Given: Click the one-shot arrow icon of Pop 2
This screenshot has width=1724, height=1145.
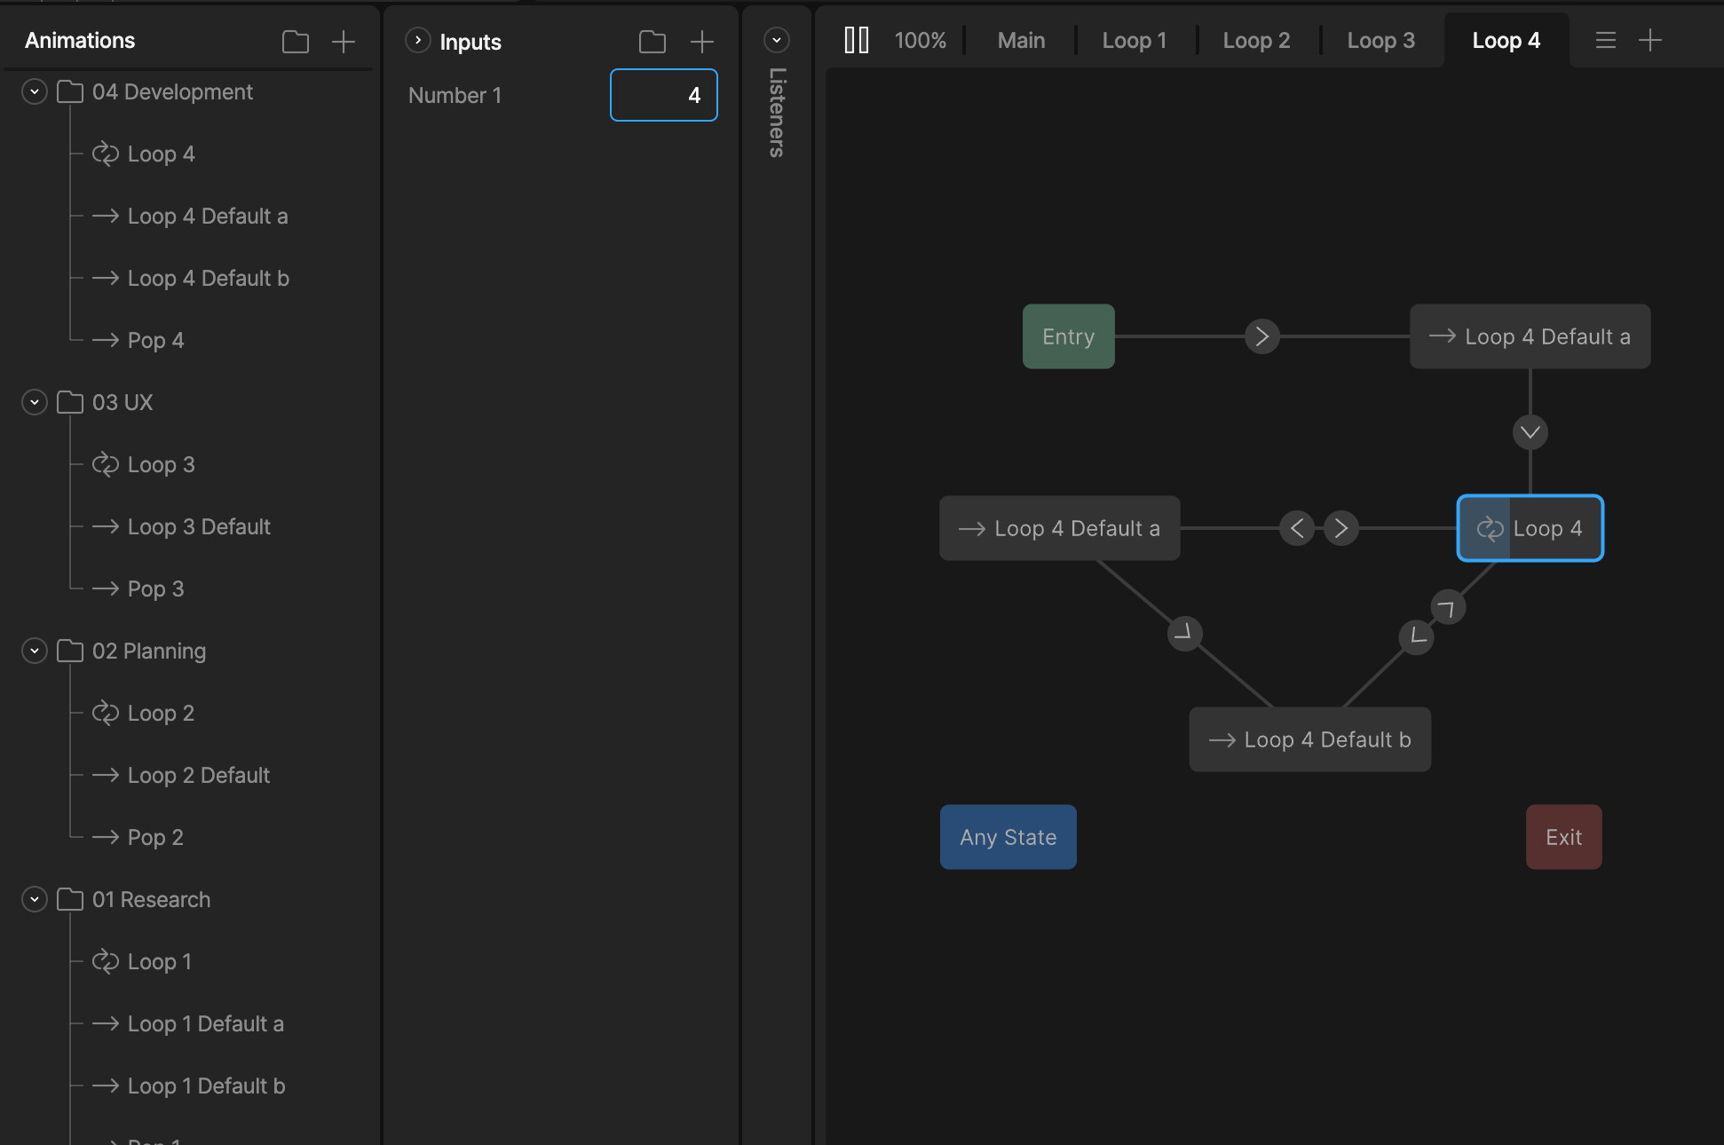Looking at the screenshot, I should tap(106, 837).
